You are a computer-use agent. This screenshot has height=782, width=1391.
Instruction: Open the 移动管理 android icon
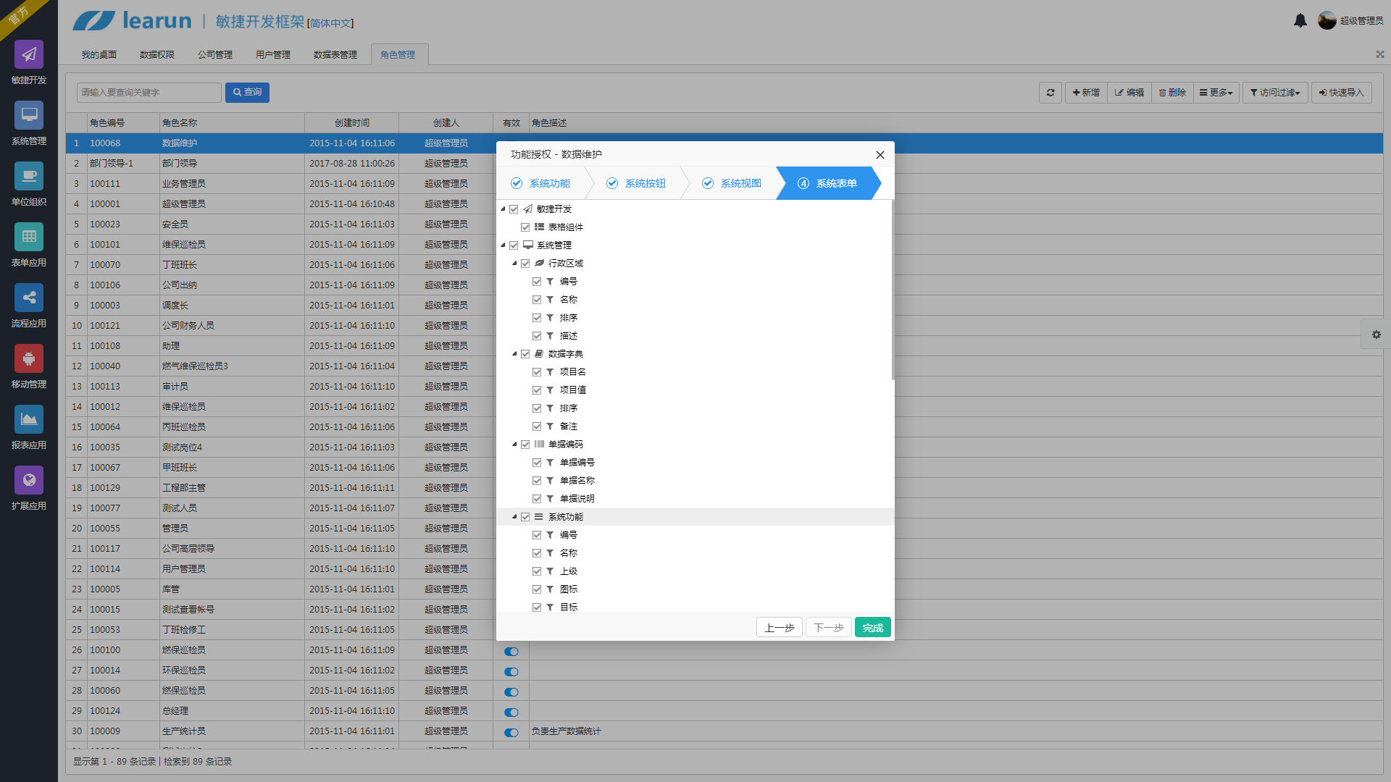[x=29, y=359]
